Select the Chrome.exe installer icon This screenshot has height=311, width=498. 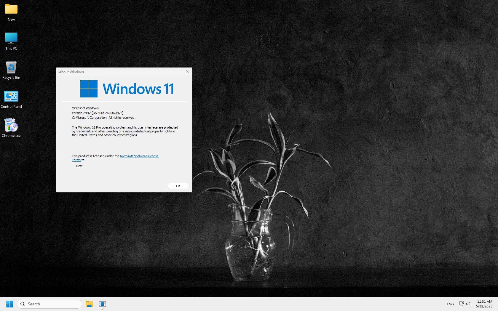click(11, 125)
